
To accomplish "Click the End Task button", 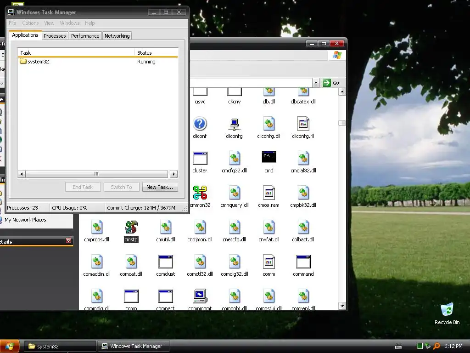I will [x=83, y=187].
